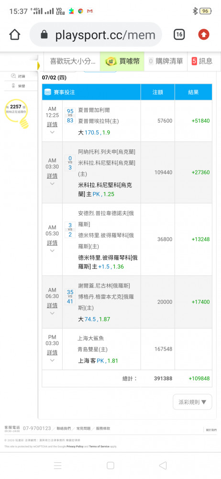Click the yellow lightbulb followers icon
Screen dimensions: 221x479
click(17, 114)
